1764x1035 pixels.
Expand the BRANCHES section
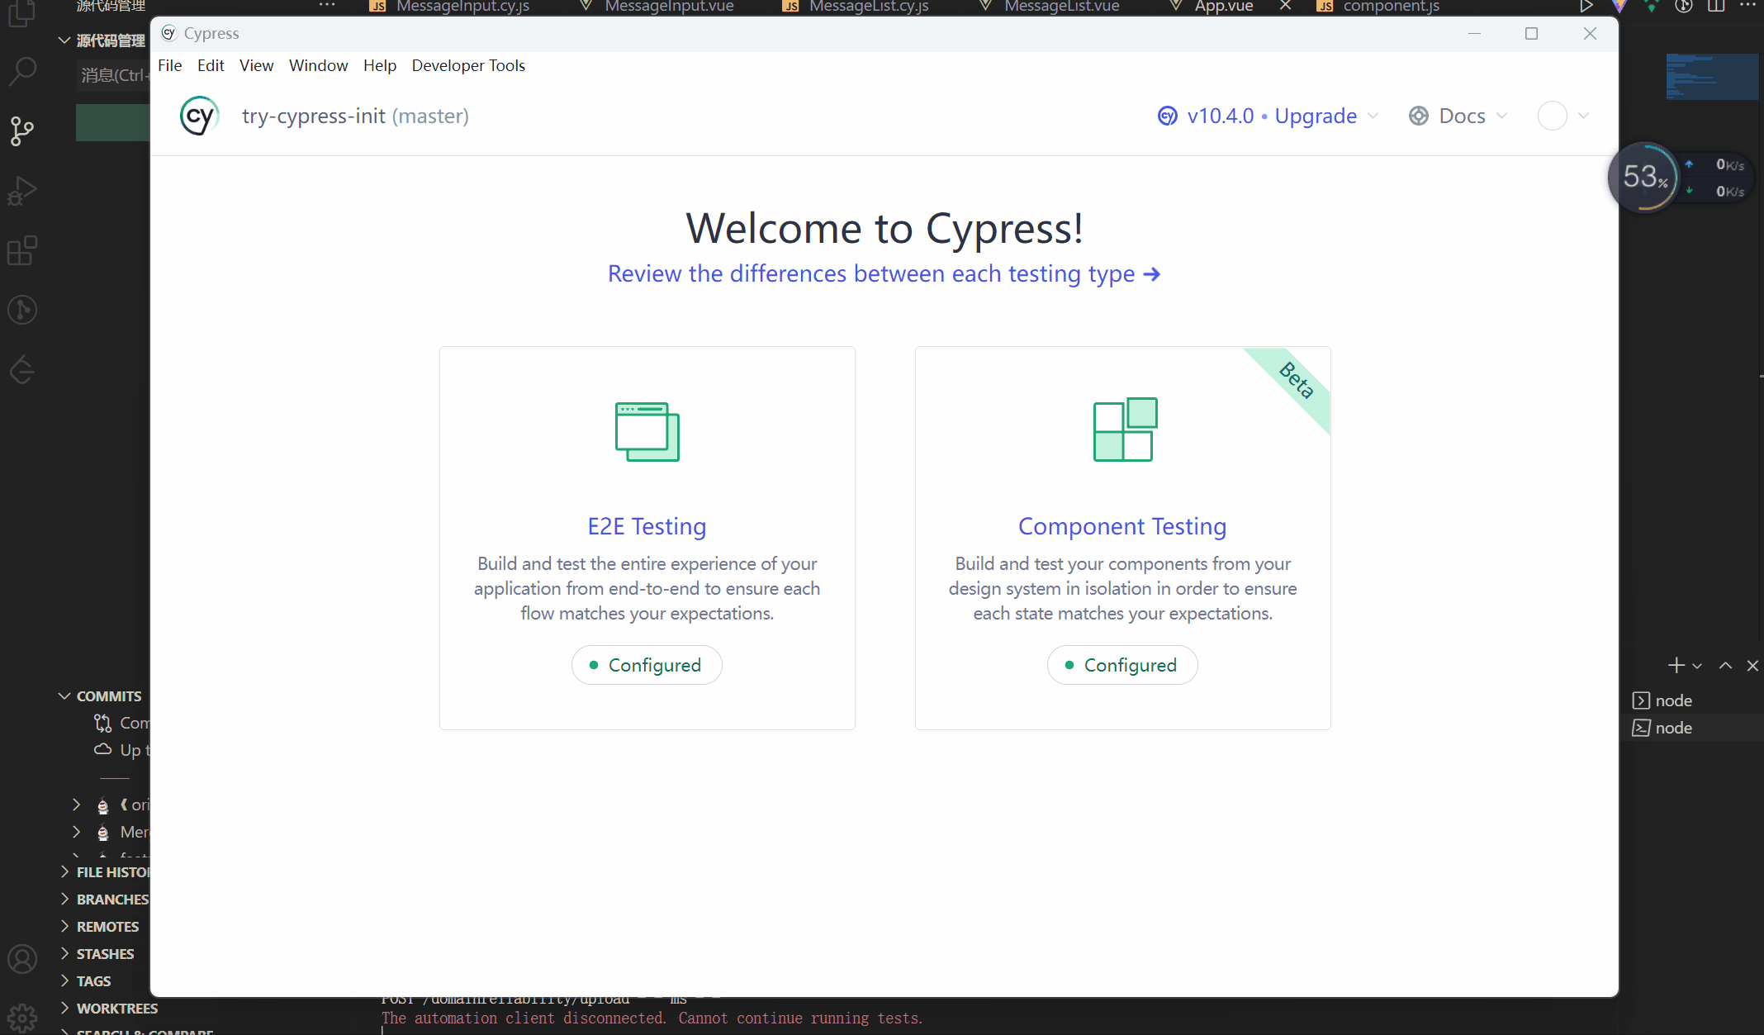(x=104, y=900)
